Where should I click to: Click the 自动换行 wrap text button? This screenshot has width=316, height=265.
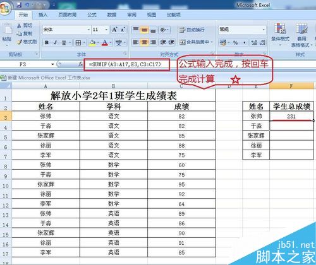point(192,30)
